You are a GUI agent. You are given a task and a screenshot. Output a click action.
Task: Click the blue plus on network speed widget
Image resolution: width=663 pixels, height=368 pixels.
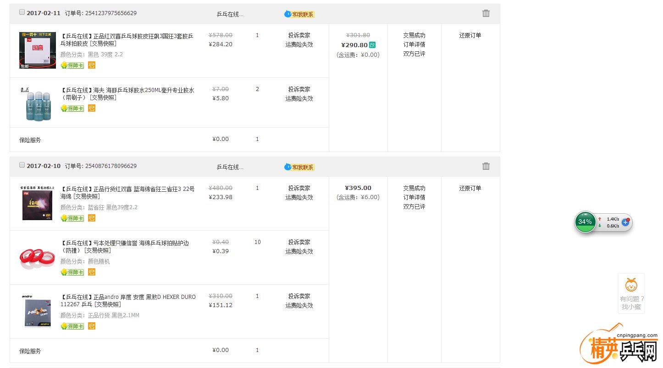click(625, 222)
